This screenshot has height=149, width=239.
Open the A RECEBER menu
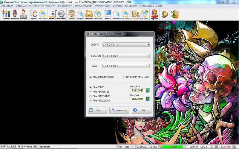tap(117, 6)
